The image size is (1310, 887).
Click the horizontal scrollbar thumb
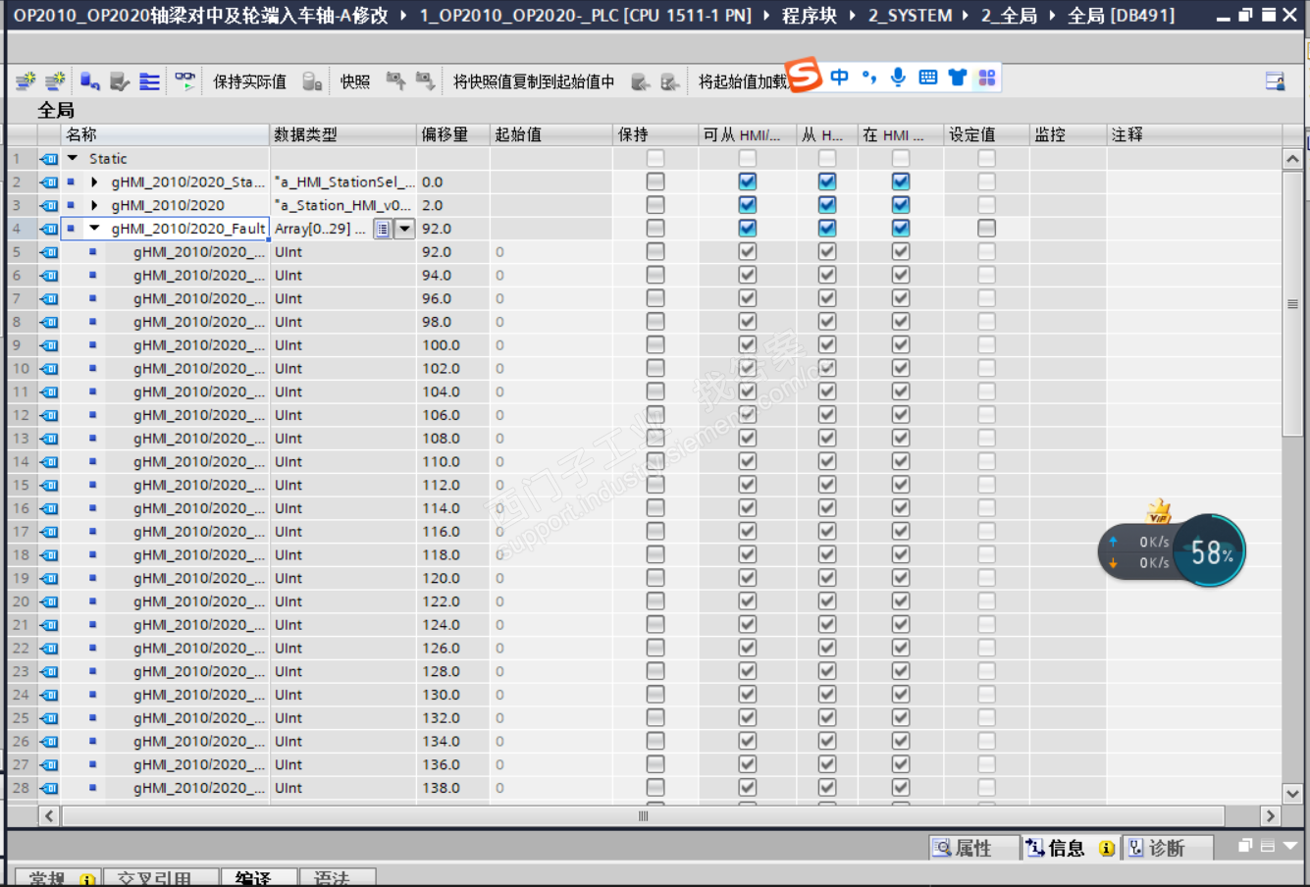643,815
